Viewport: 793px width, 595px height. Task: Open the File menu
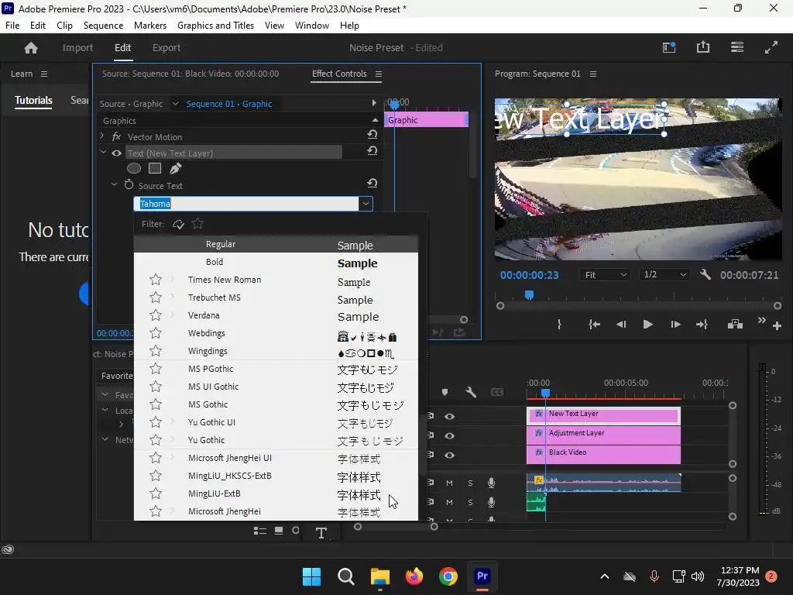pos(12,26)
